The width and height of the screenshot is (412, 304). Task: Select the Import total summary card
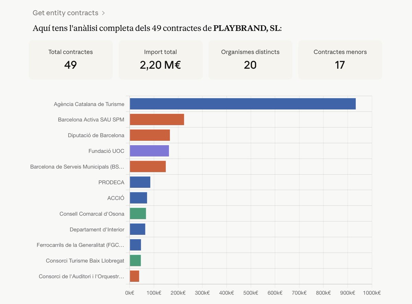(x=160, y=59)
